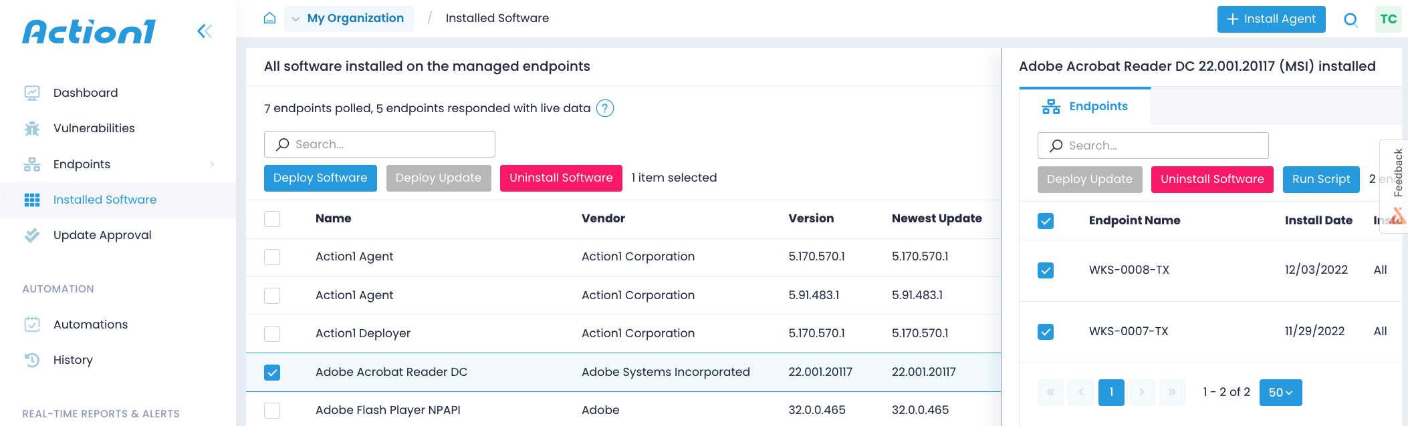Click the Install Agent button
1408x426 pixels.
[x=1271, y=19]
